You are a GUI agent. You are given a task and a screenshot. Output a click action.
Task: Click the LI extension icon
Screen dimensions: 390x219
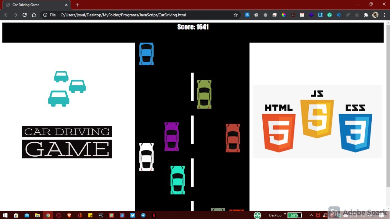(x=320, y=15)
